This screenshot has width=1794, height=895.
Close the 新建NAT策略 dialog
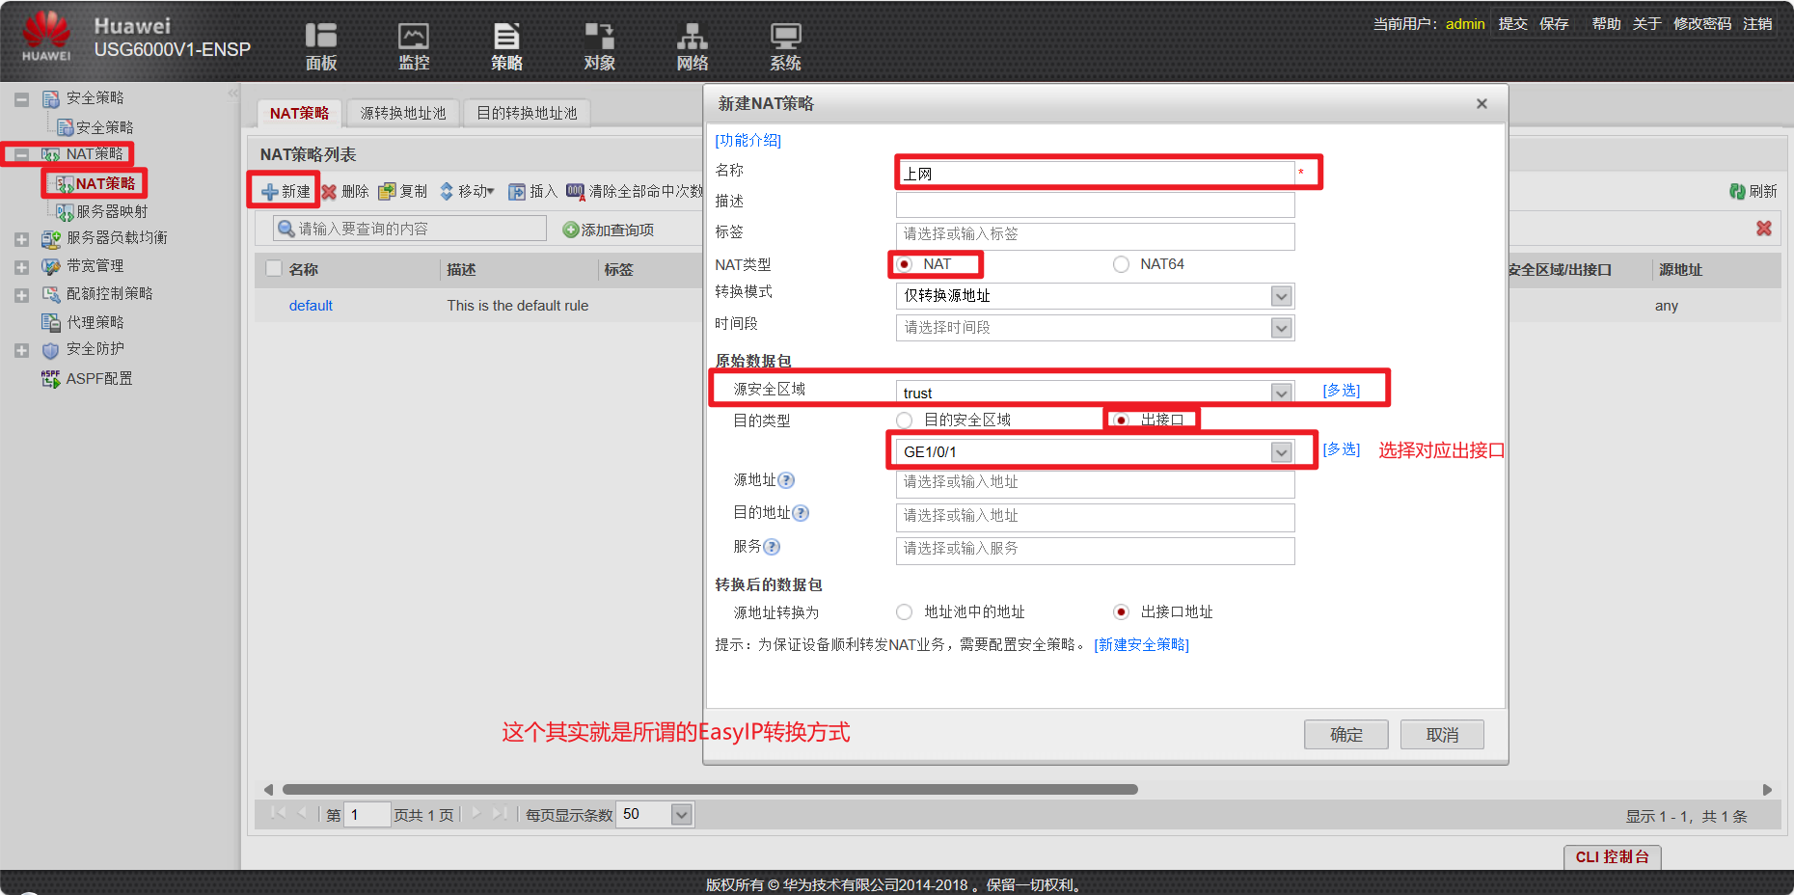point(1481,104)
